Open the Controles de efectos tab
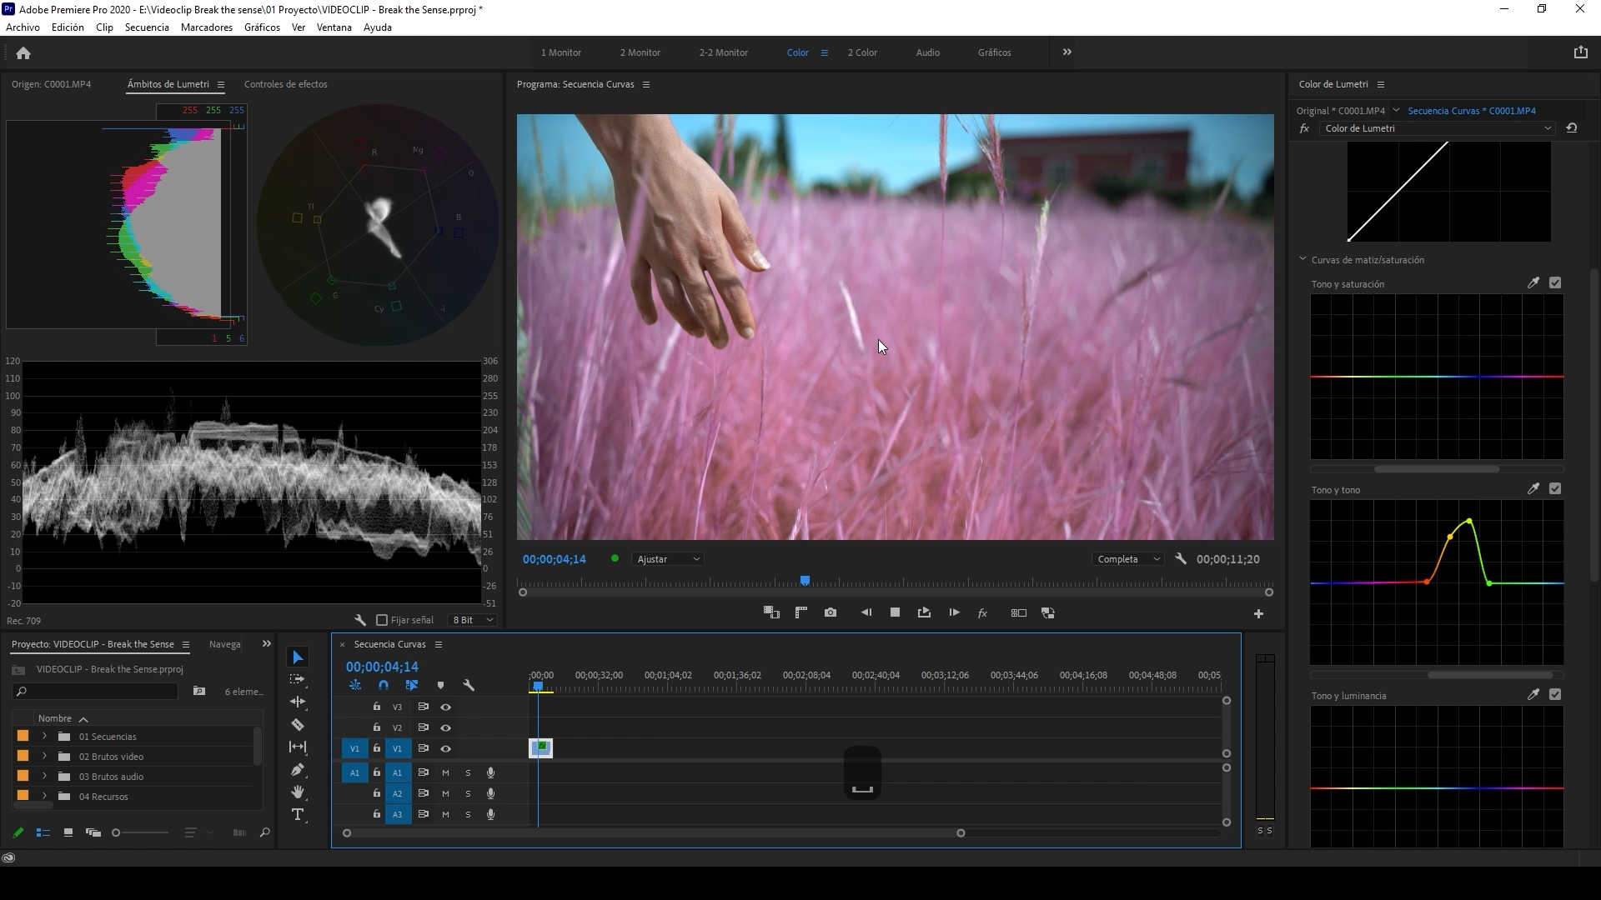 [x=285, y=84]
